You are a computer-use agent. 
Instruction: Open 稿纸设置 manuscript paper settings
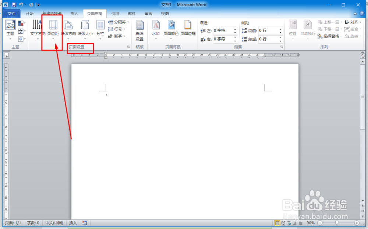tap(139, 30)
